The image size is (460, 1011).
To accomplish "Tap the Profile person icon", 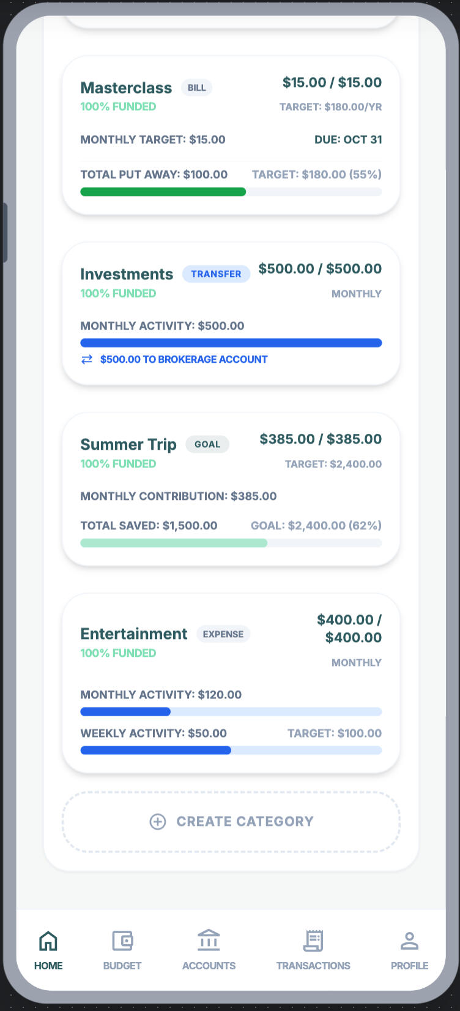I will pyautogui.click(x=409, y=941).
